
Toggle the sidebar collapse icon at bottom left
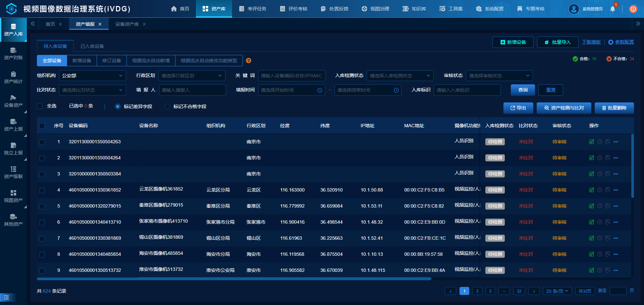pos(6,297)
